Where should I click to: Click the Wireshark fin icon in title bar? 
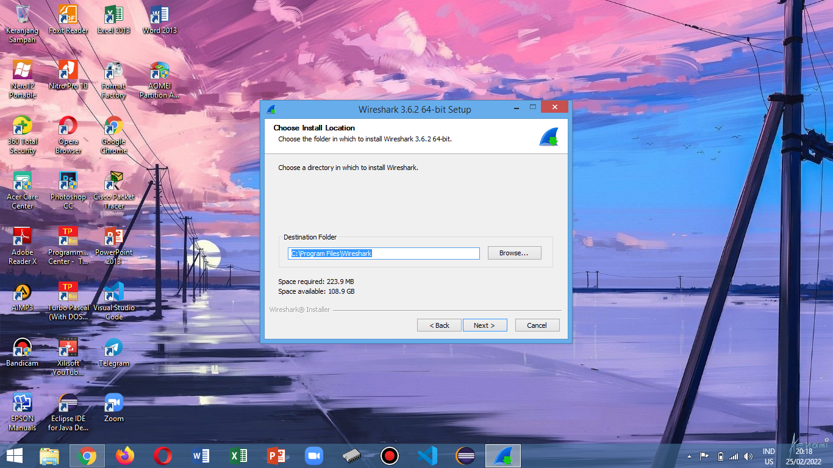[271, 110]
